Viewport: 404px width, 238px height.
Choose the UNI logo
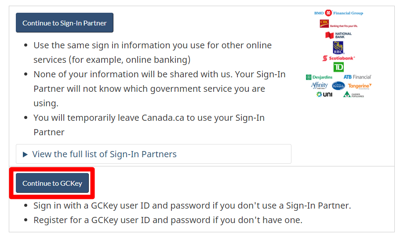(x=324, y=94)
